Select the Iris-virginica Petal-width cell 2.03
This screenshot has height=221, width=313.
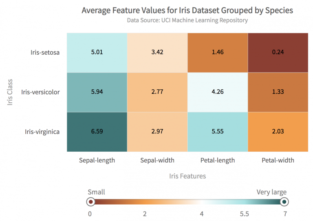(278, 131)
